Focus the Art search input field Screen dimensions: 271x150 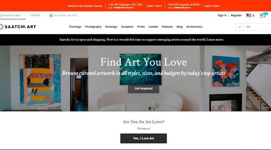tap(257, 27)
